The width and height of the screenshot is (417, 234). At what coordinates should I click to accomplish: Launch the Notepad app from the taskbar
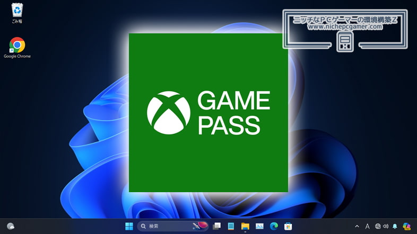[231, 226]
